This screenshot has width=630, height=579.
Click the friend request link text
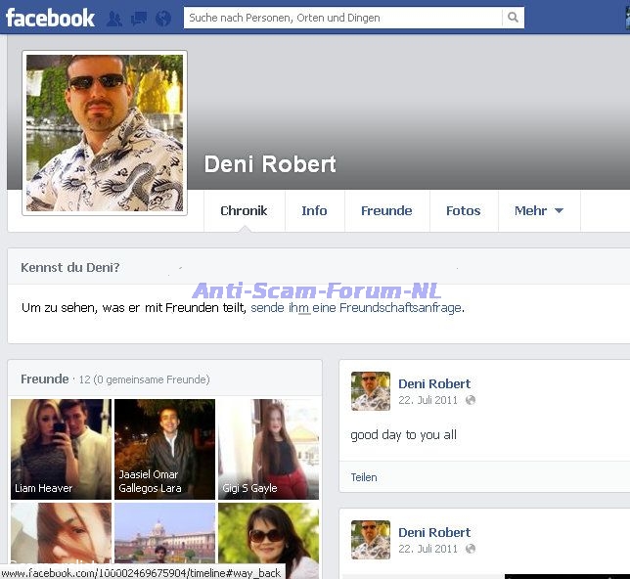(355, 308)
